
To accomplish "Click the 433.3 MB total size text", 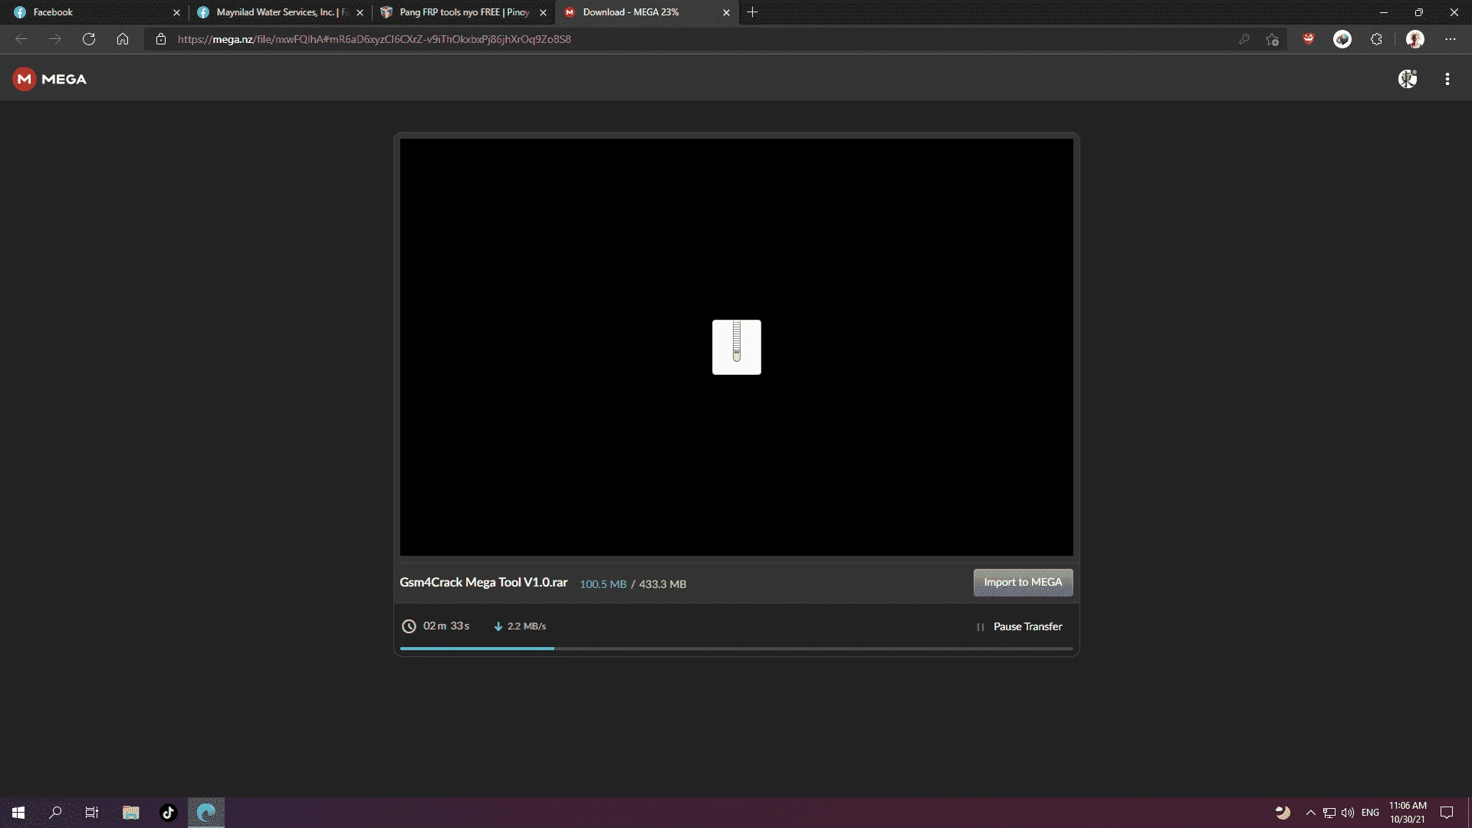I will coord(662,584).
